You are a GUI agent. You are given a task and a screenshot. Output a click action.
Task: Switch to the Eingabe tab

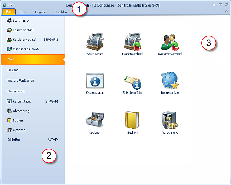coord(40,12)
